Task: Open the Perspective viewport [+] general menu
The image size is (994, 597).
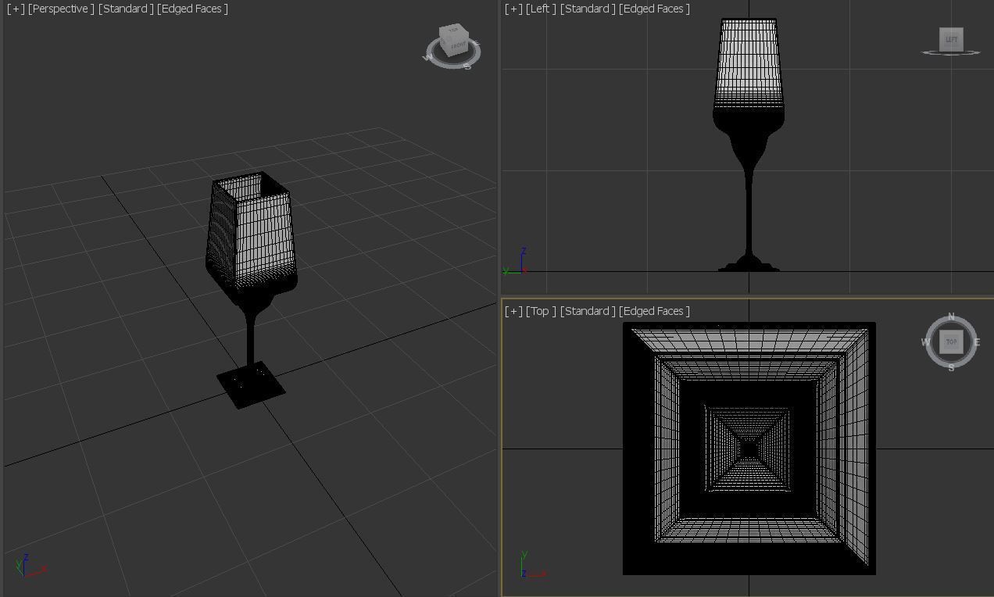Action: 16,9
